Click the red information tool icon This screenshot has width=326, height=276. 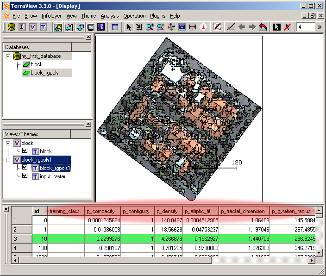[x=203, y=27]
